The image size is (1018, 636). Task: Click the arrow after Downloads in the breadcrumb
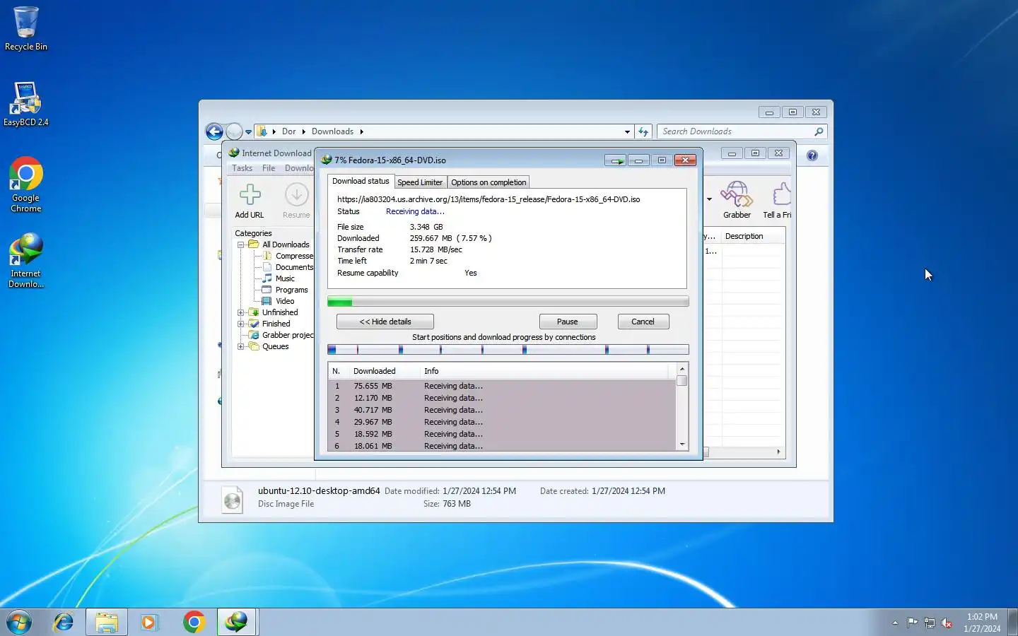click(x=361, y=131)
